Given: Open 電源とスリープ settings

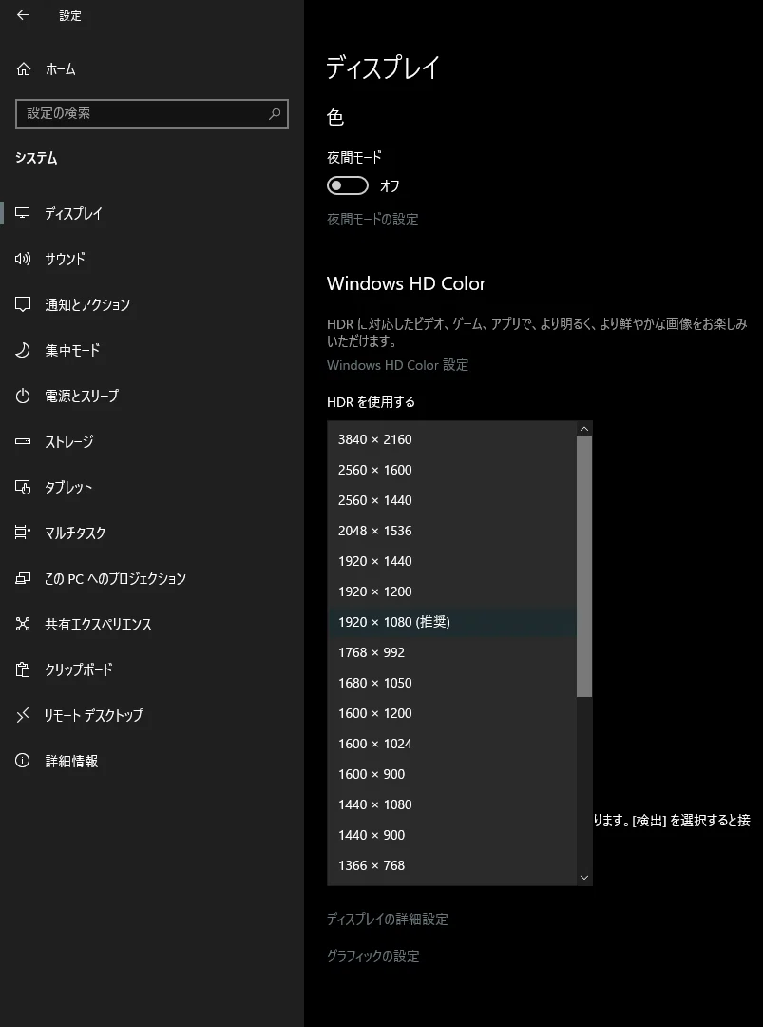Looking at the screenshot, I should click(152, 396).
